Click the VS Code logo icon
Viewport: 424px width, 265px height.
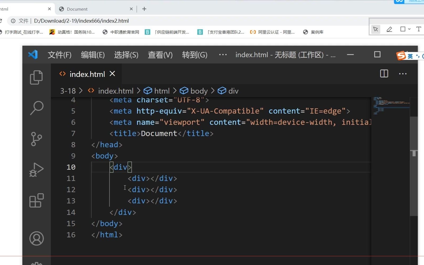(33, 55)
